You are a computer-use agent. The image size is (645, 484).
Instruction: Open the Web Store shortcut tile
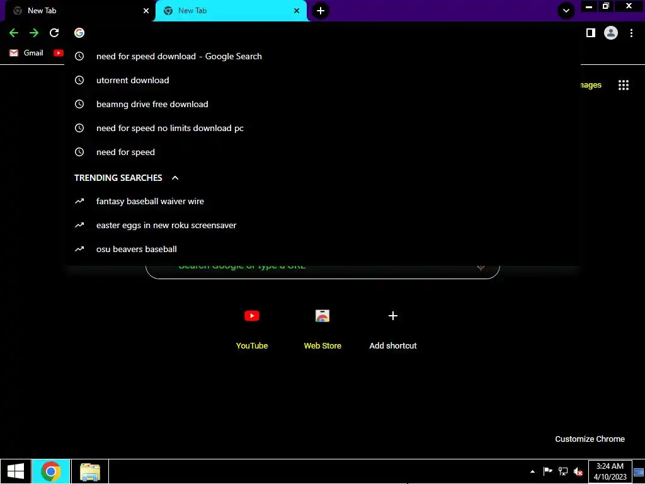[x=322, y=328]
